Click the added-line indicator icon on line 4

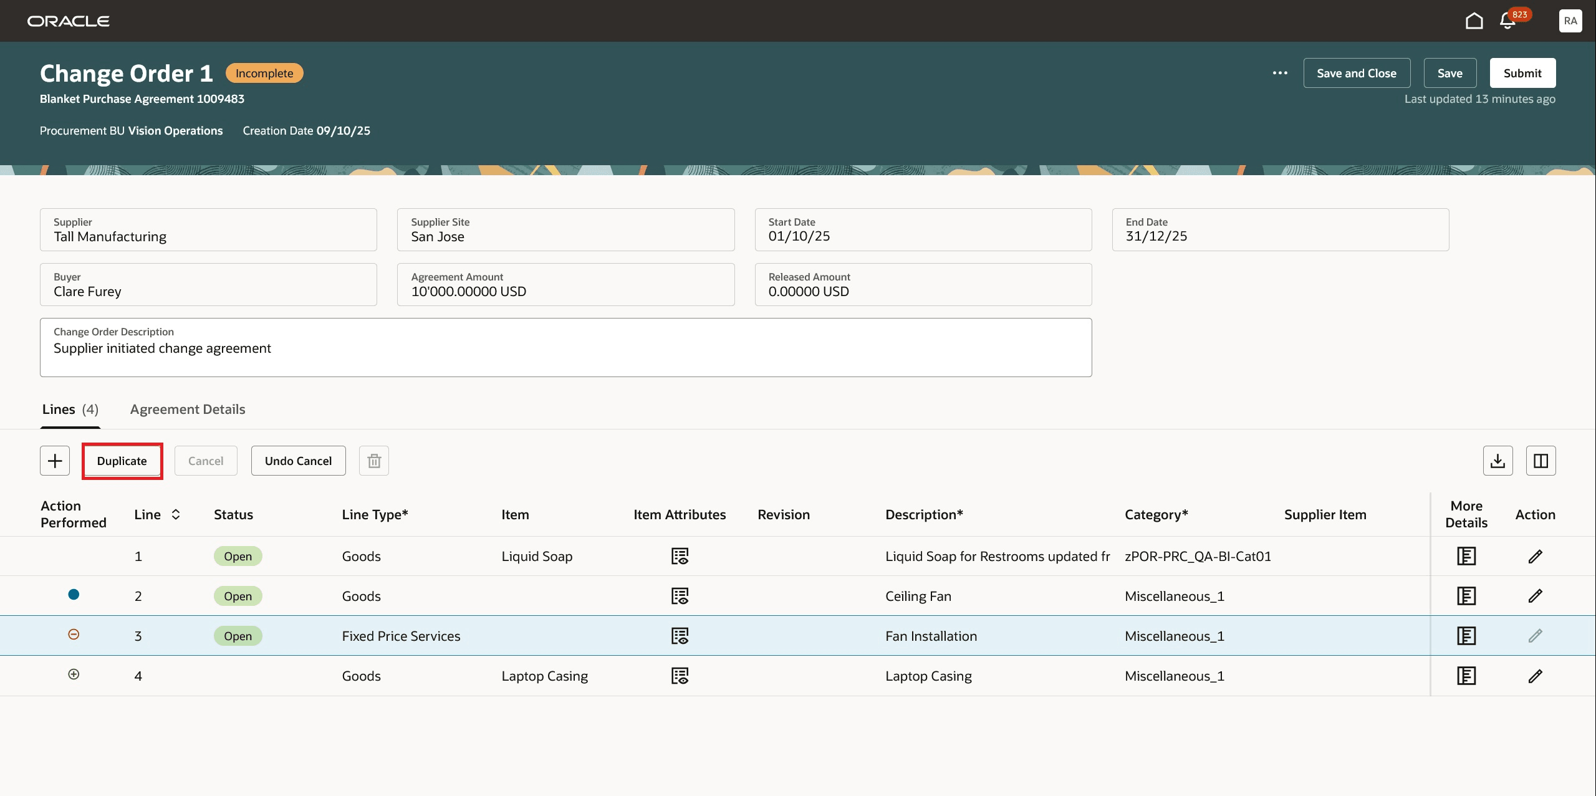click(74, 674)
